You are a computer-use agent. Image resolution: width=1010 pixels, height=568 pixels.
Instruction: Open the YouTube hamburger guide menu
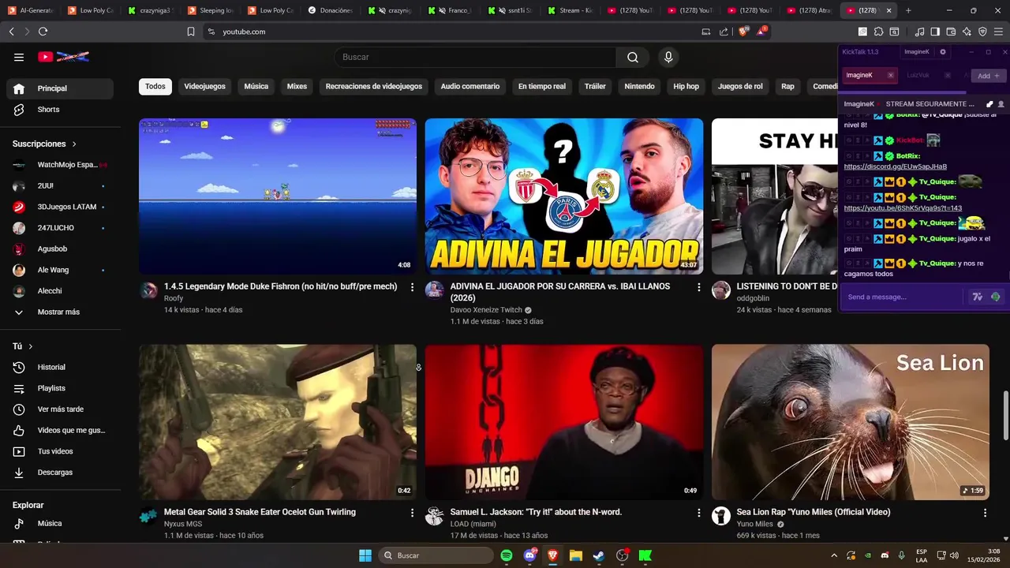[x=19, y=57]
